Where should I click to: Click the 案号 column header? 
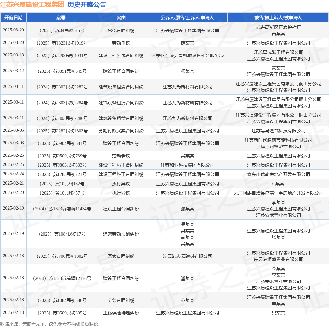point(61,18)
